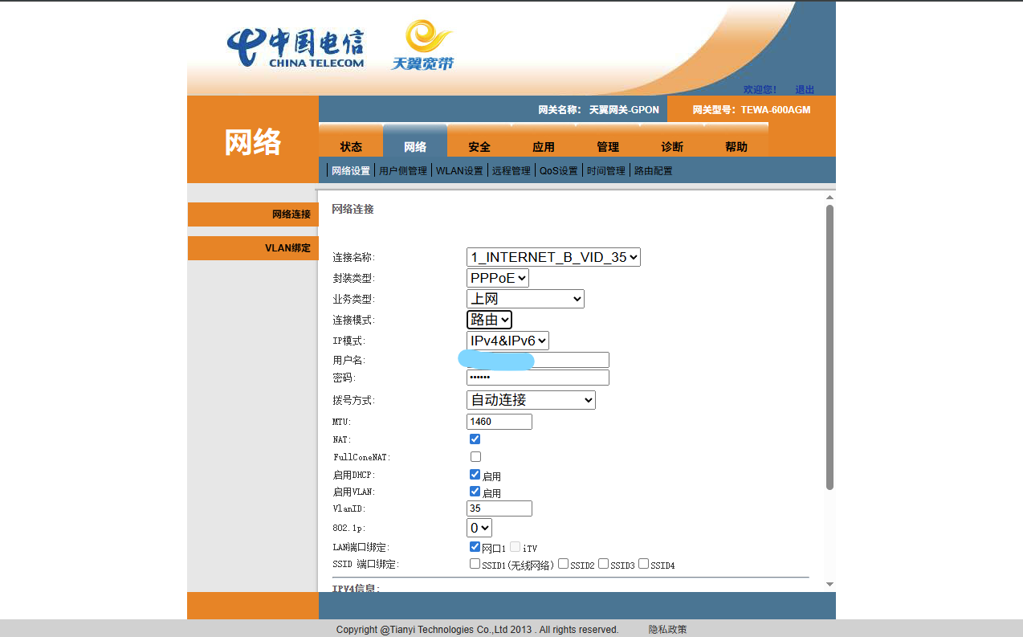Open the IP模式 selector
Image resolution: width=1023 pixels, height=637 pixels.
tap(507, 340)
